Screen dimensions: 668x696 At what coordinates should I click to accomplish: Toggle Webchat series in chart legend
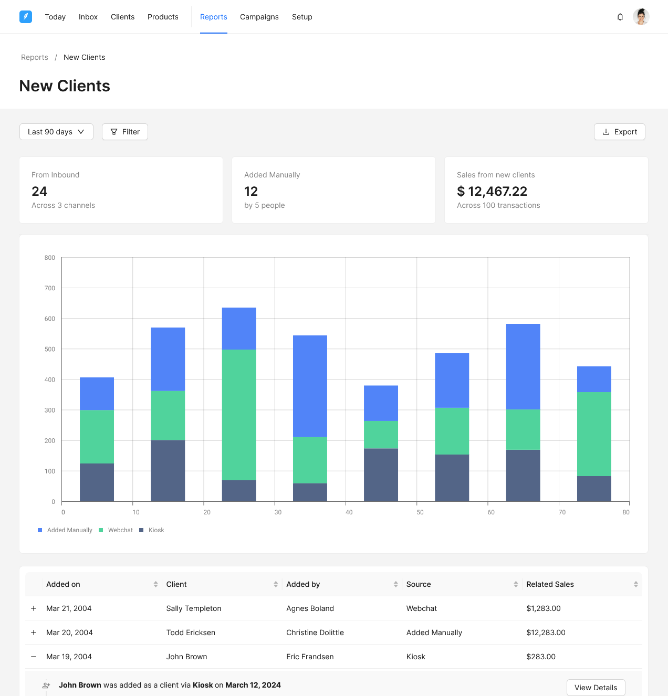[116, 530]
